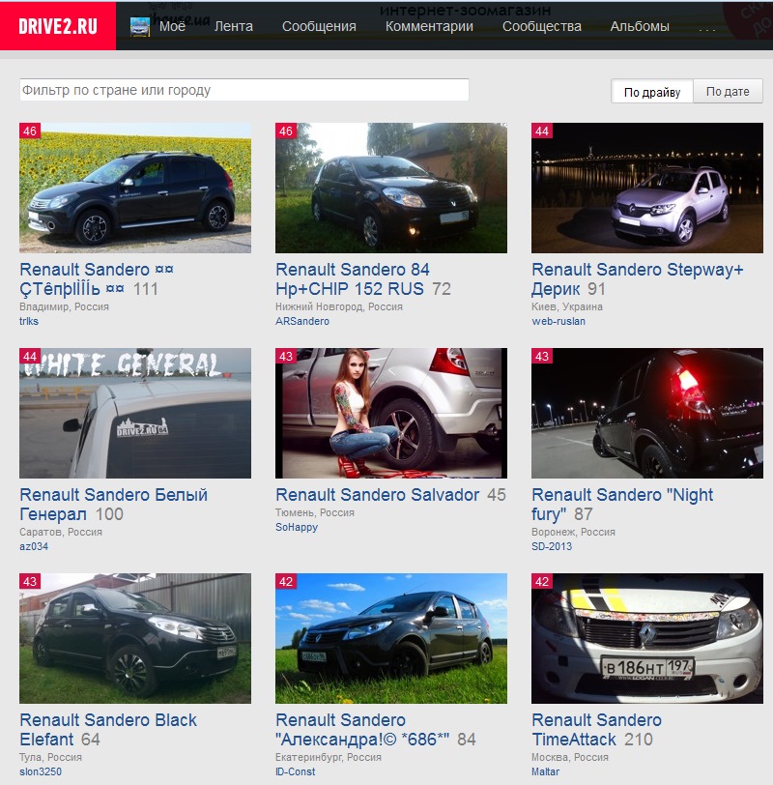The height and width of the screenshot is (785, 773).
Task: Open the silver Stepway night photo
Action: pos(647,188)
